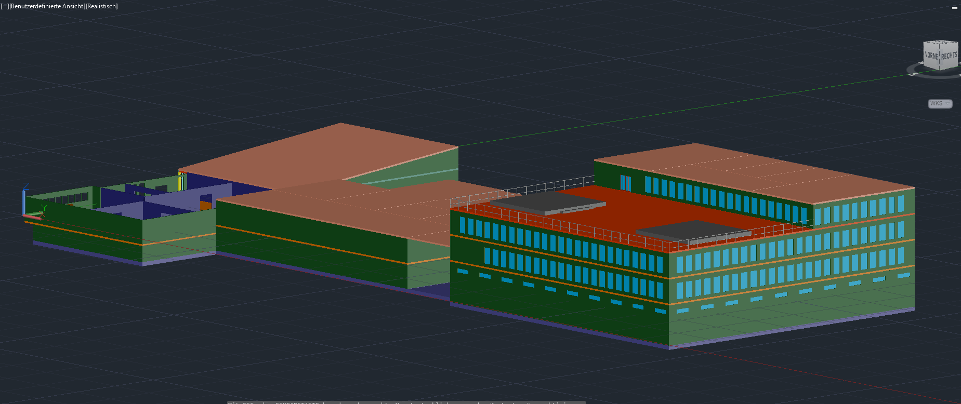Open the viewport controls [−] menu

[5, 6]
